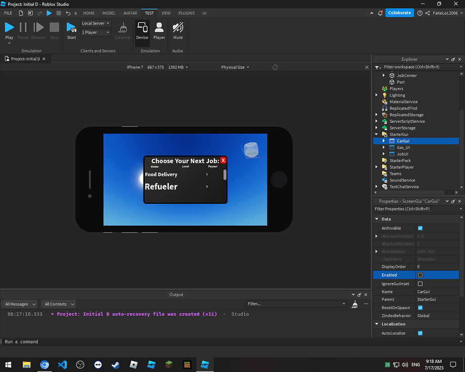Screen dimensions: 465x372
Task: Select the ReplicatedFirst icon
Action: (385, 108)
